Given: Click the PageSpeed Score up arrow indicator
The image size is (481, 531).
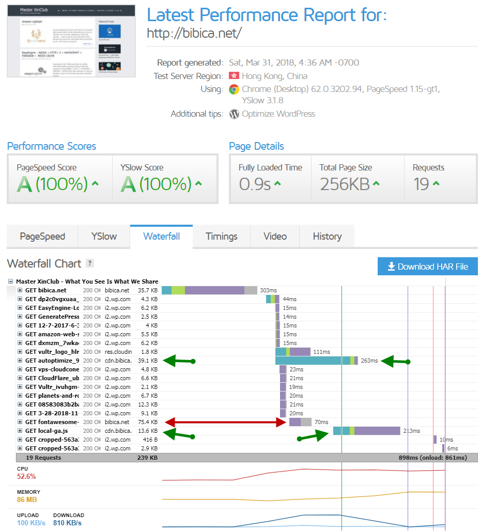Looking at the screenshot, I should point(95,183).
